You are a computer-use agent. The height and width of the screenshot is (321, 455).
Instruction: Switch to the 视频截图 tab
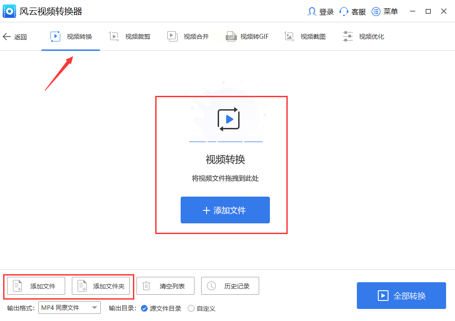tap(305, 37)
